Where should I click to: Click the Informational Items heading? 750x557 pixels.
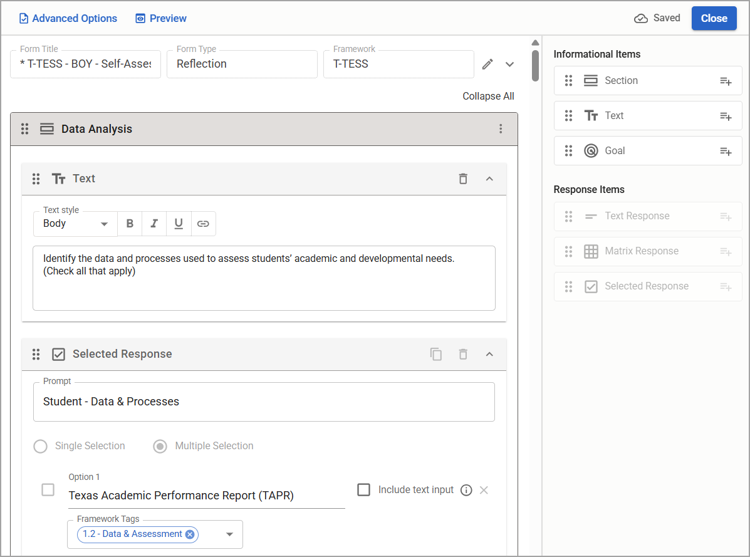tap(596, 54)
